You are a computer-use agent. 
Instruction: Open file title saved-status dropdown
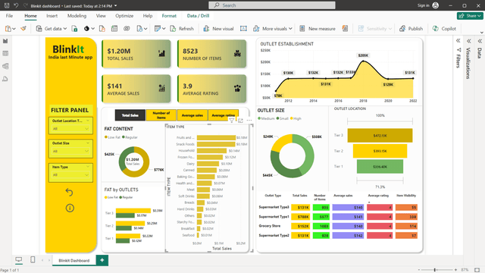[x=116, y=5]
